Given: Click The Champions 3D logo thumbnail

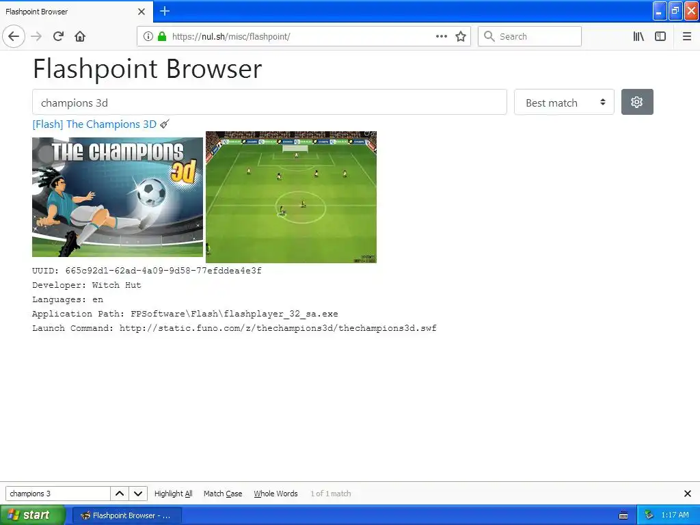Looking at the screenshot, I should pos(118,197).
